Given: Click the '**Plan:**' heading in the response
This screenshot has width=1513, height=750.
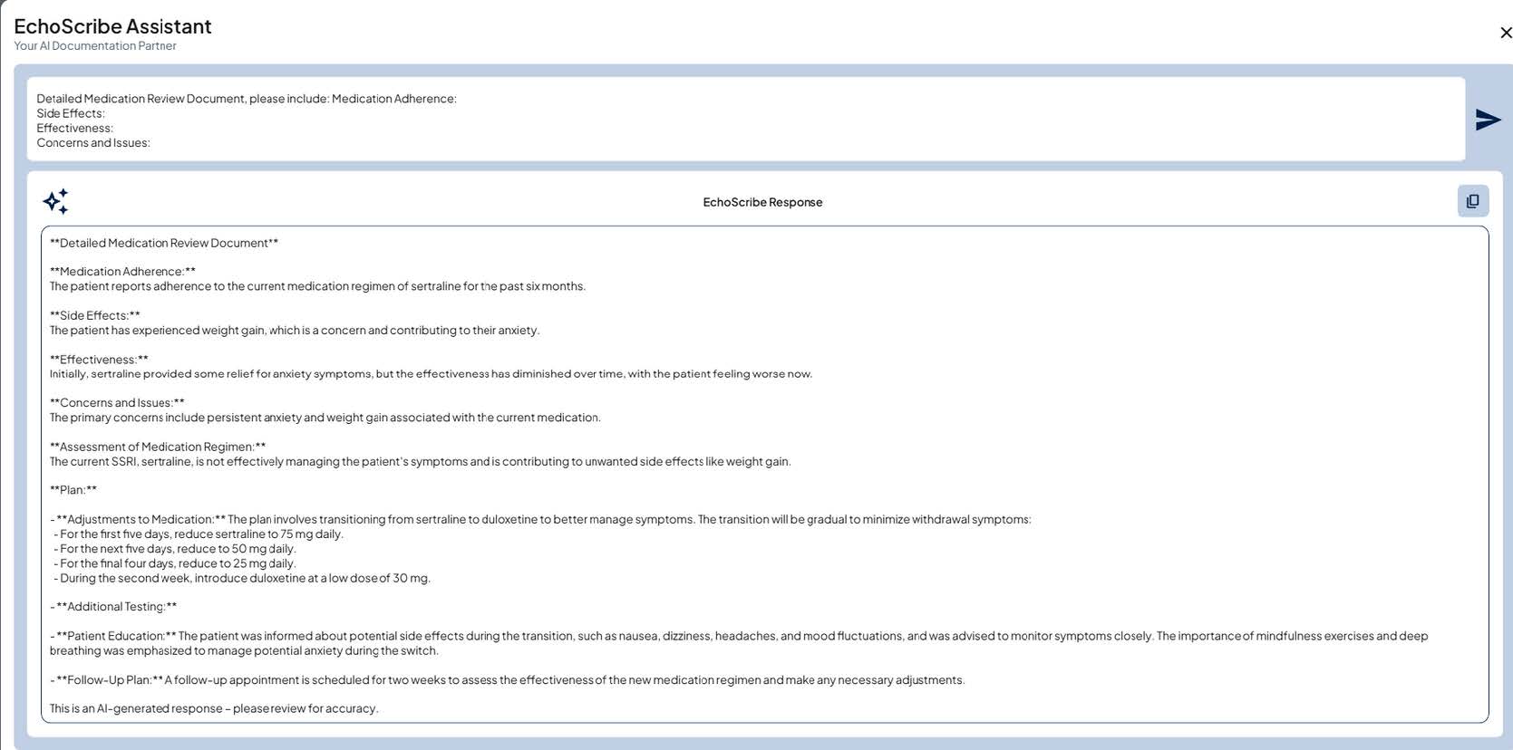Looking at the screenshot, I should click(x=73, y=490).
